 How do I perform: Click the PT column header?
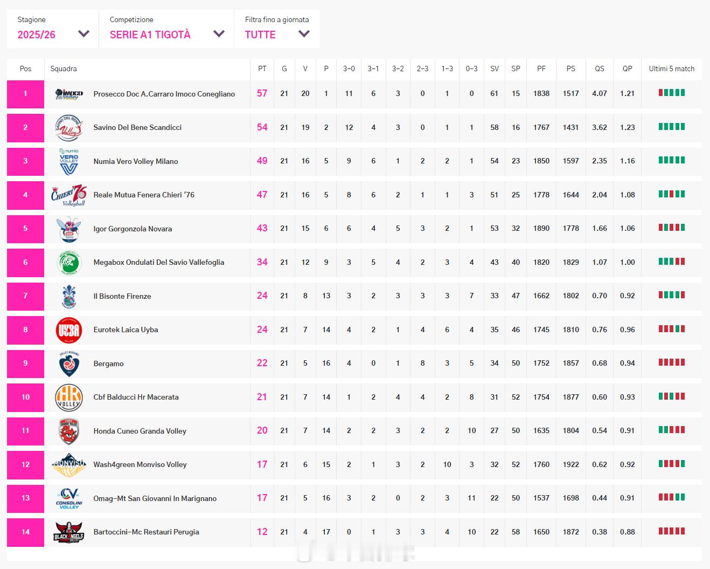click(262, 68)
